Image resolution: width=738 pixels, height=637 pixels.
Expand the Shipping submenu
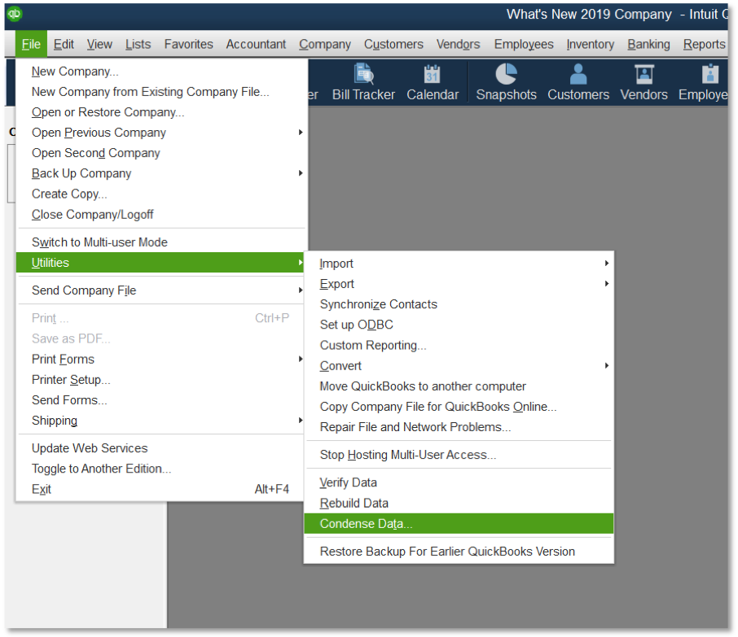point(161,421)
